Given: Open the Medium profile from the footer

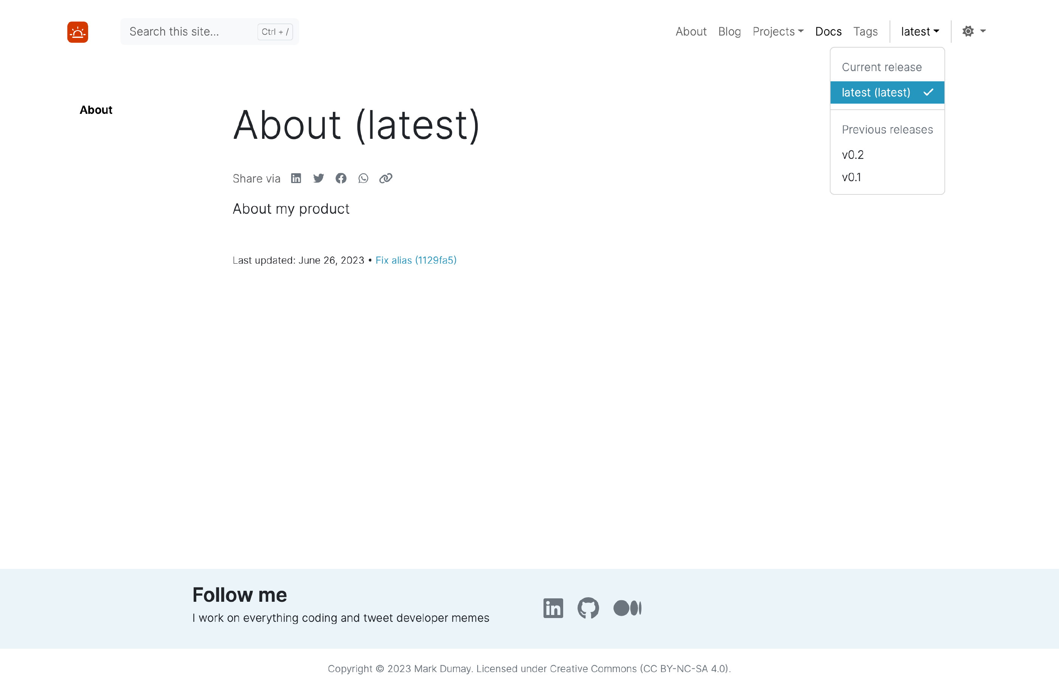Looking at the screenshot, I should [x=627, y=608].
